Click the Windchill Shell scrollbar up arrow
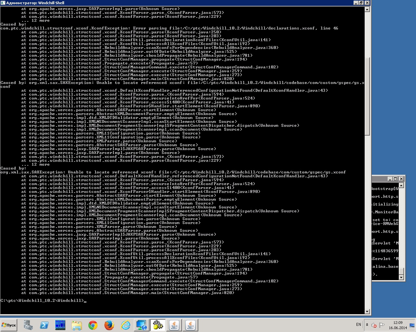The height and width of the screenshot is (332, 416). (x=367, y=9)
